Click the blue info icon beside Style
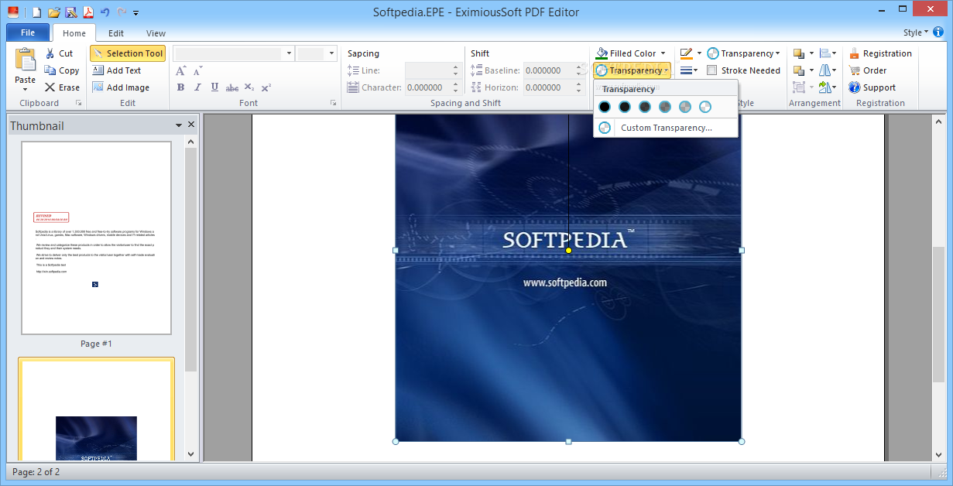The image size is (953, 486). [x=938, y=33]
